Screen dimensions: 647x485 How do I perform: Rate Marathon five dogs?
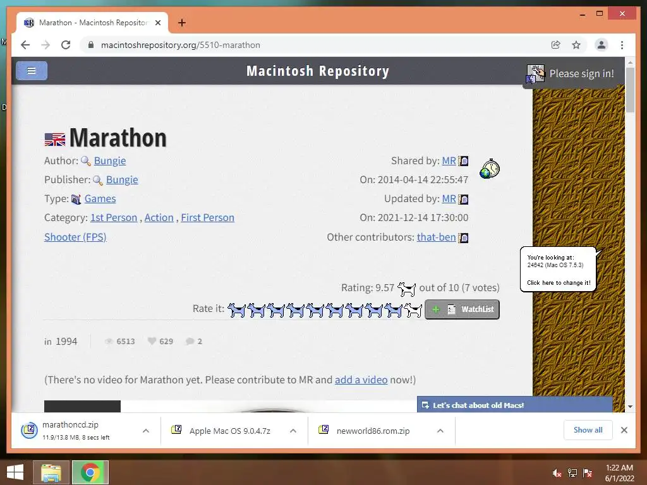(x=315, y=309)
